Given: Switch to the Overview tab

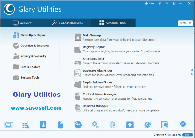Looking at the screenshot, I should pos(22,23).
